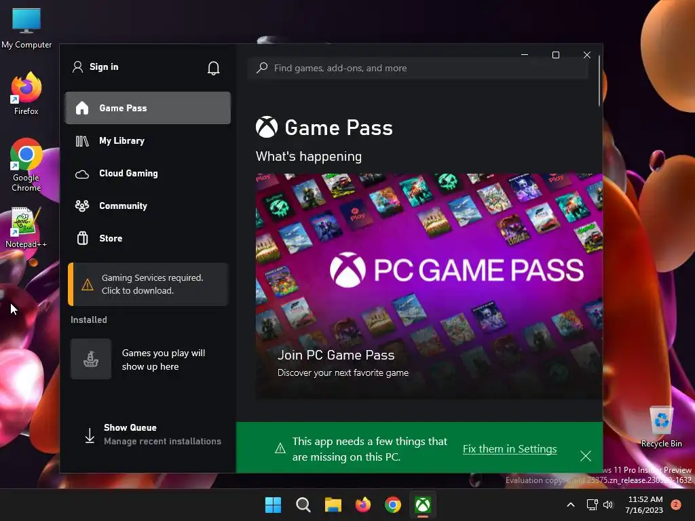The width and height of the screenshot is (695, 521).
Task: Click Fix them in Settings link
Action: click(510, 449)
